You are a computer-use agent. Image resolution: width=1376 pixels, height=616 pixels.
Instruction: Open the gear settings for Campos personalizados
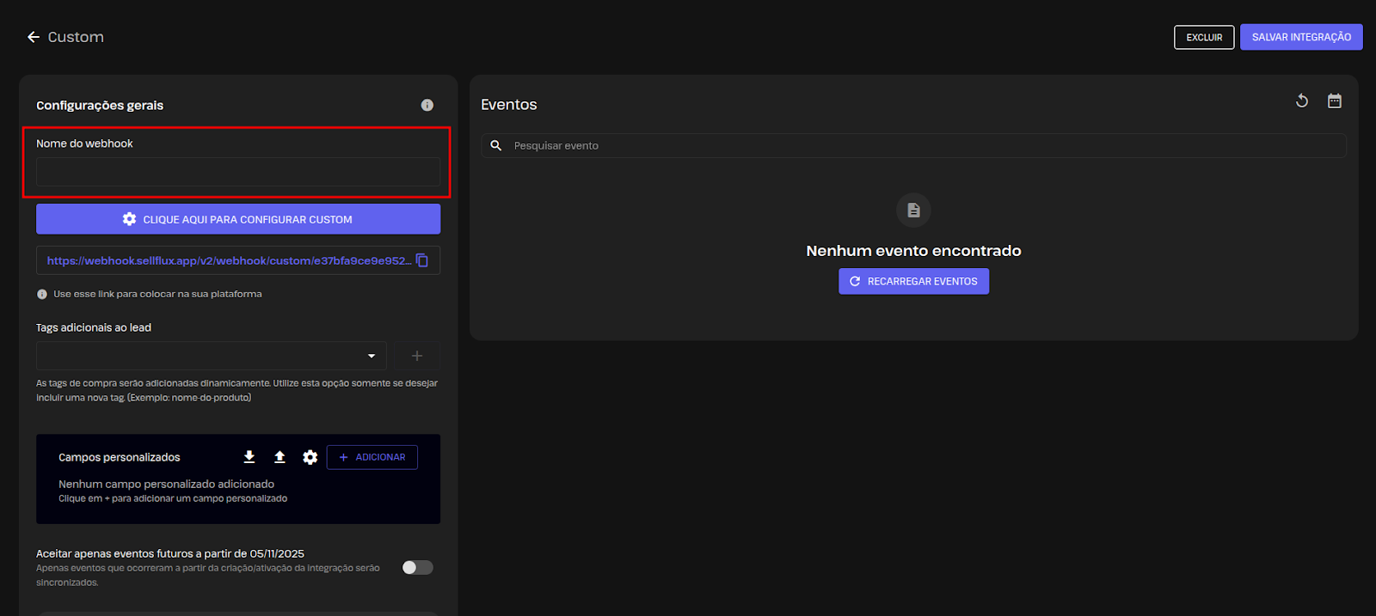[x=310, y=457]
